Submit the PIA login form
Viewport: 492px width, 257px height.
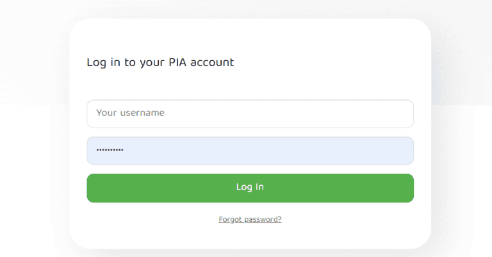(x=250, y=188)
